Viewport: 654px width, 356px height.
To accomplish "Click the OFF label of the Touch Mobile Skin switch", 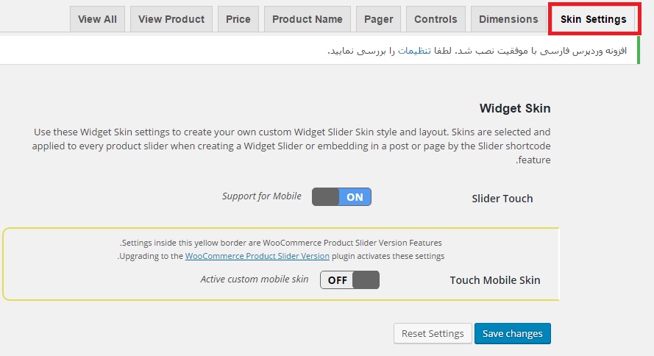I will [x=337, y=280].
